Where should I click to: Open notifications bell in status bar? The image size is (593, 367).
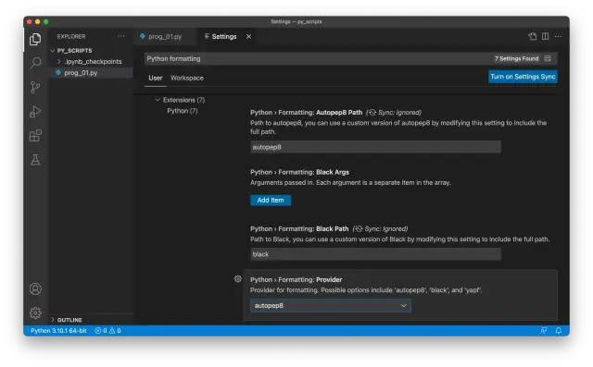(x=558, y=331)
